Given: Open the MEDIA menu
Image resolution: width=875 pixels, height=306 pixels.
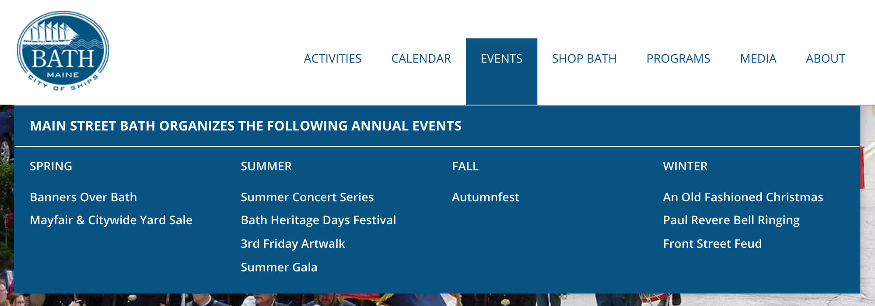Looking at the screenshot, I should pos(758,58).
